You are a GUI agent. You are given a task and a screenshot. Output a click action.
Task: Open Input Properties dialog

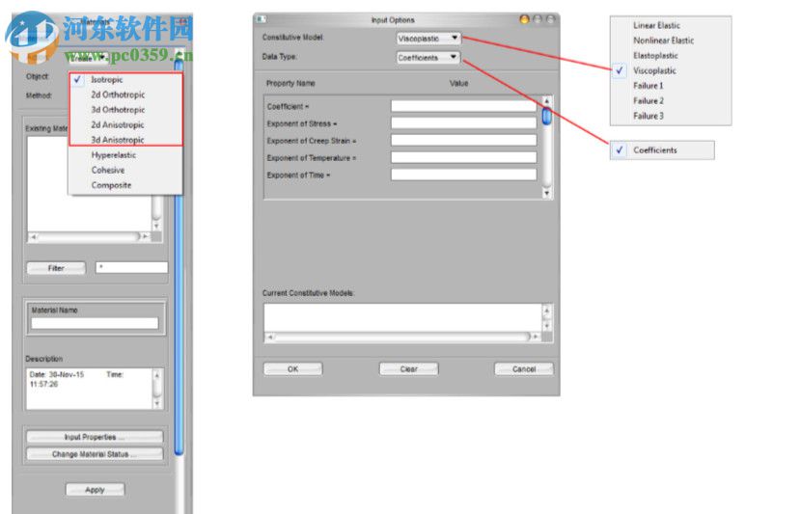click(95, 437)
